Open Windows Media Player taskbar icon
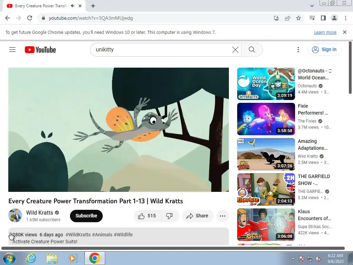Image resolution: width=353 pixels, height=265 pixels. click(73, 258)
